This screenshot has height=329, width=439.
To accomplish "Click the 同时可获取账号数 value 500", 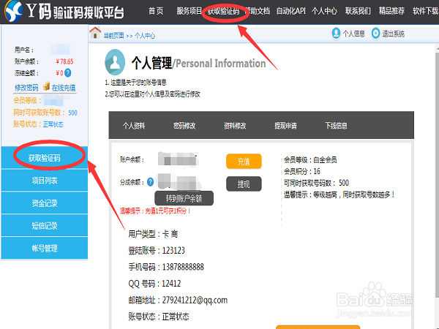I will [72, 113].
